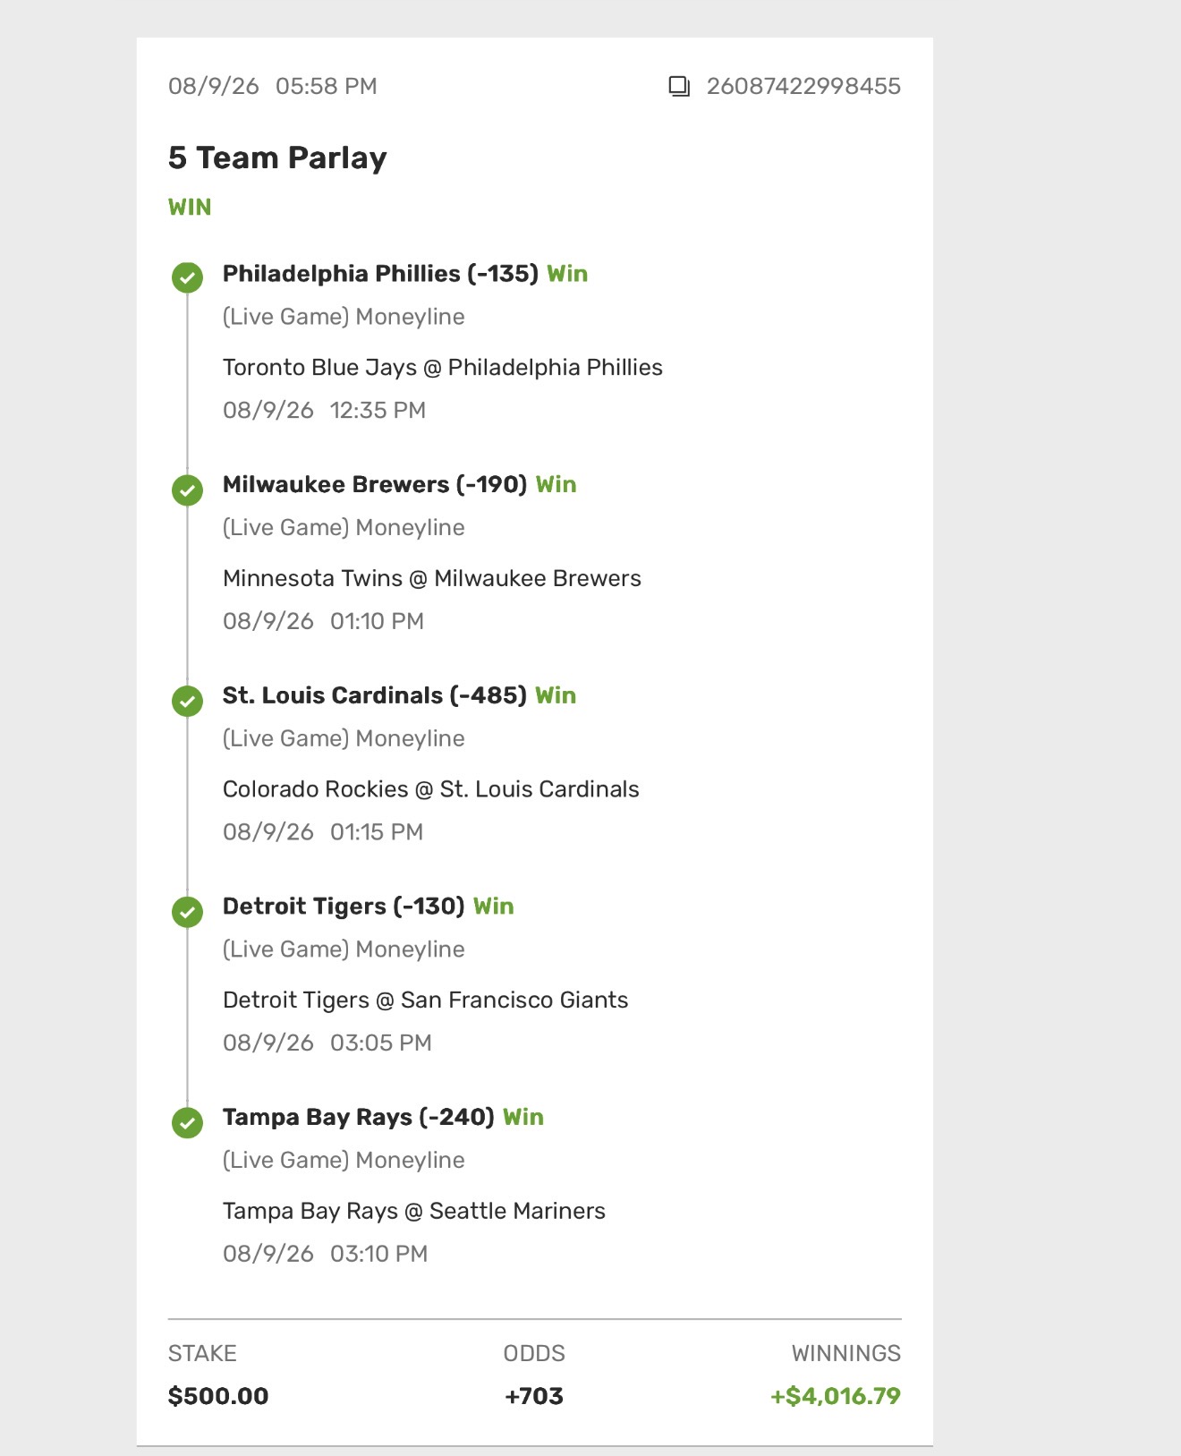This screenshot has width=1181, height=1456.
Task: Click Minnesota Twins @ Milwaukee Brewers matchup
Action: (432, 579)
